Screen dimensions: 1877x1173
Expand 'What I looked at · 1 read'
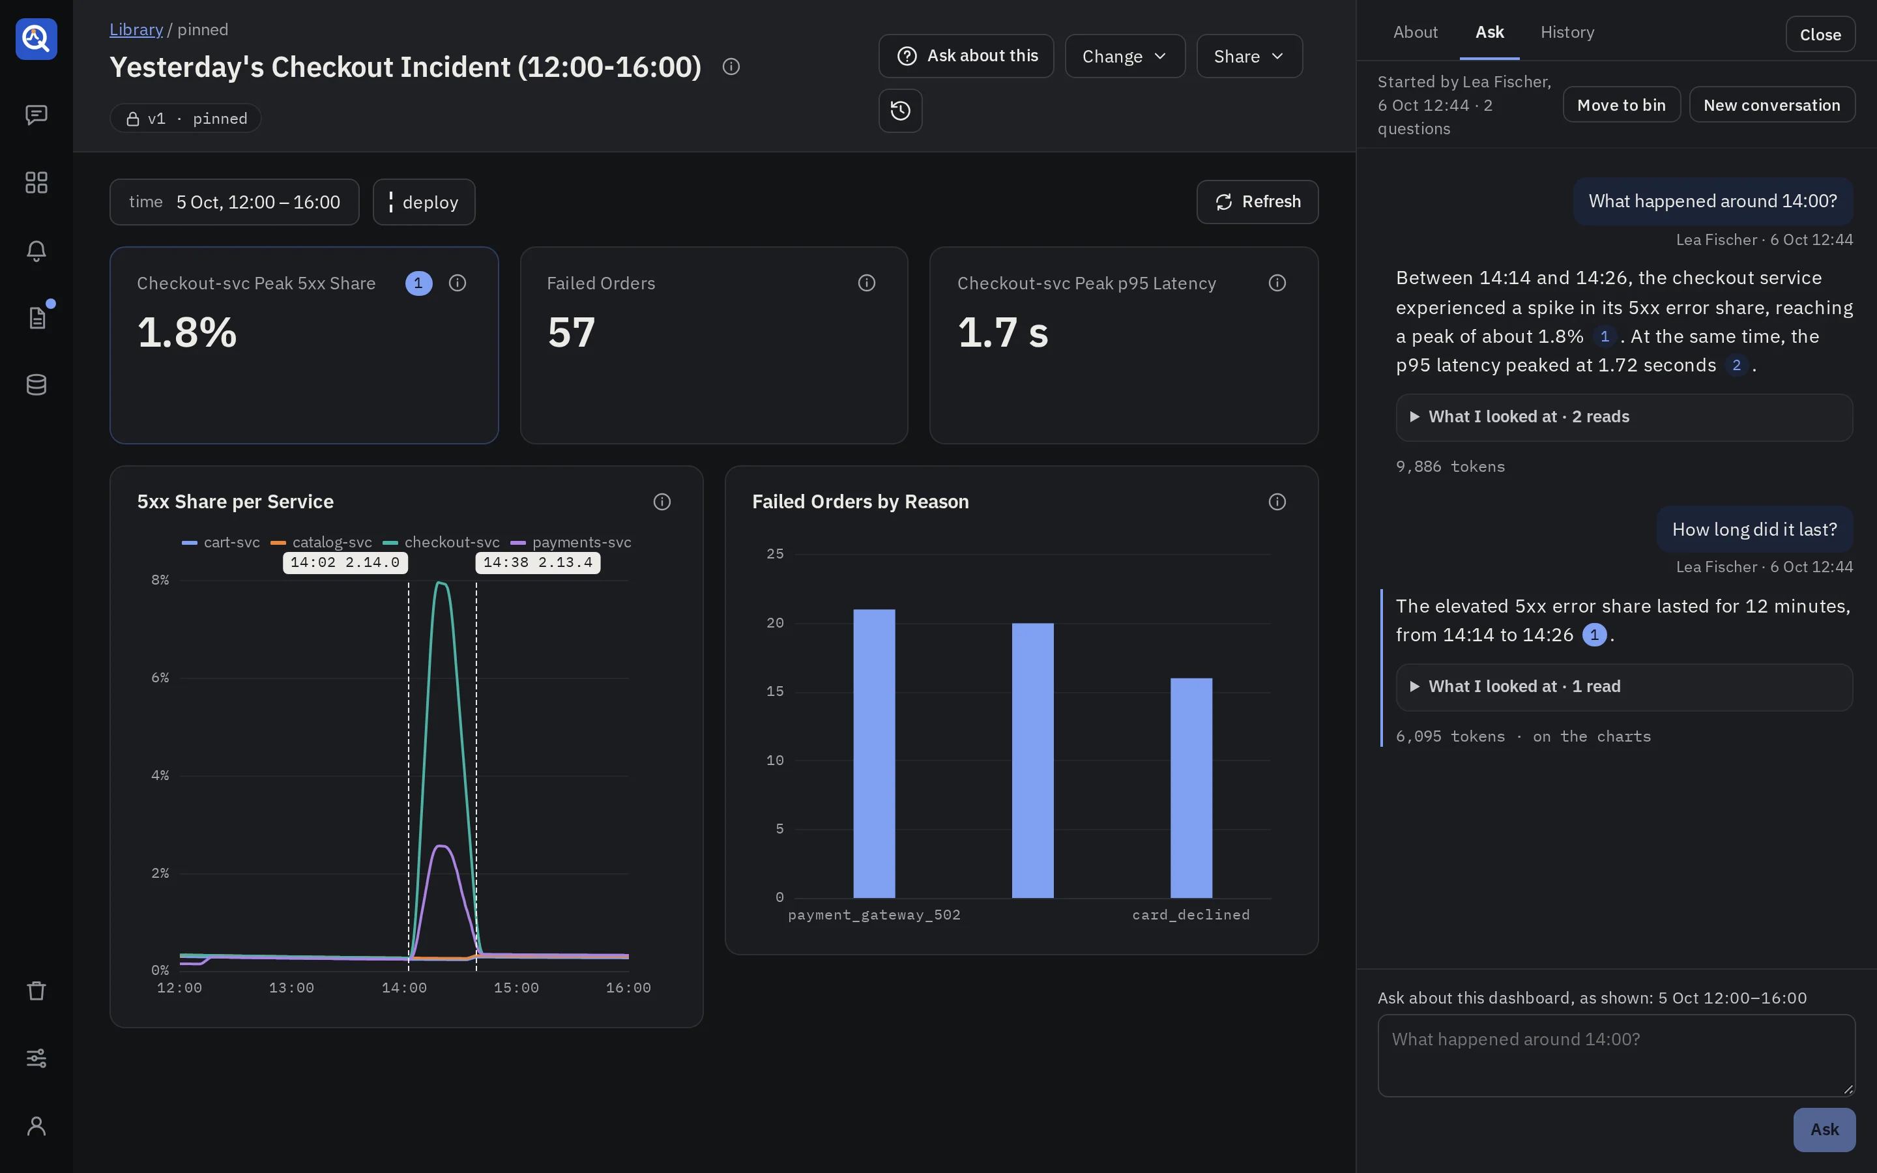(x=1623, y=688)
